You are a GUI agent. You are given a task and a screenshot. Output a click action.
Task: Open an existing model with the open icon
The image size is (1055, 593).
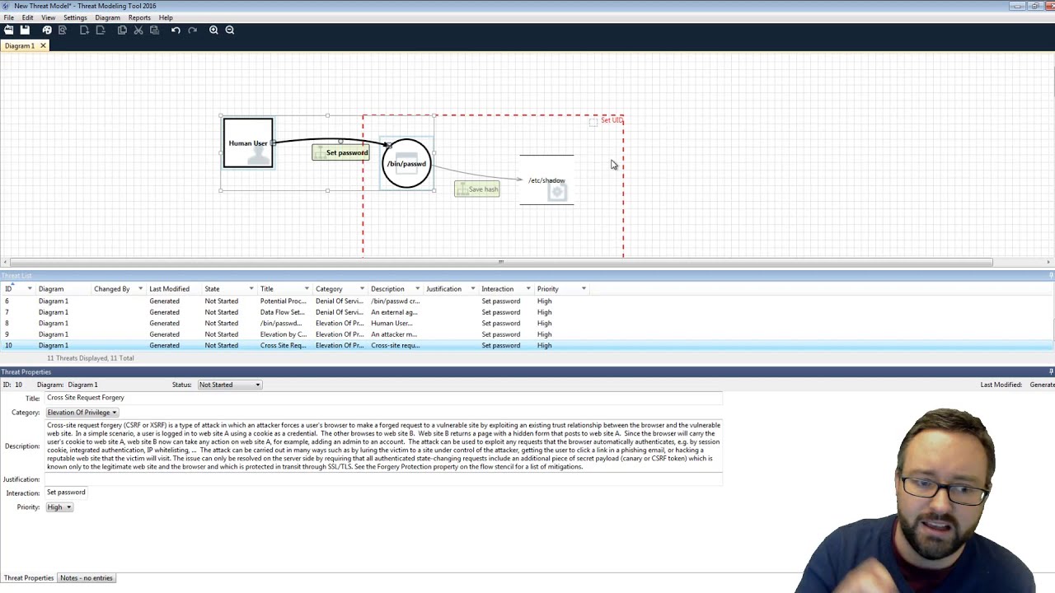point(8,30)
